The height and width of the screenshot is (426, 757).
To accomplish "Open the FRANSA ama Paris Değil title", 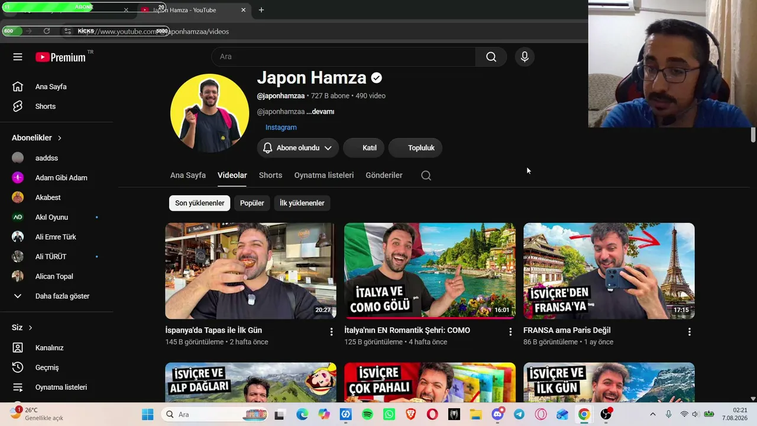I will pyautogui.click(x=567, y=330).
